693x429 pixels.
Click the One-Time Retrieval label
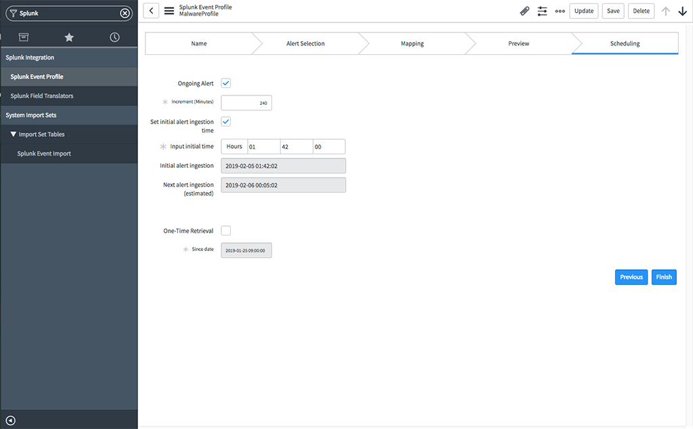click(188, 231)
